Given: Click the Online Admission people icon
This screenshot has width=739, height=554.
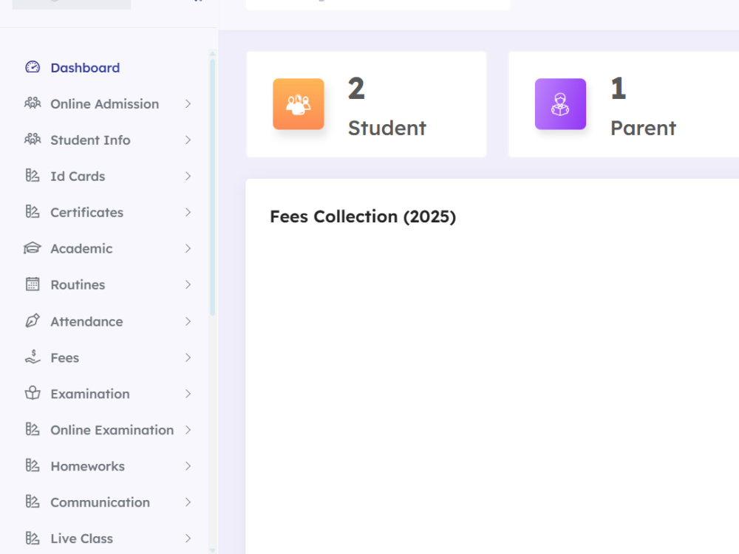Looking at the screenshot, I should (33, 103).
